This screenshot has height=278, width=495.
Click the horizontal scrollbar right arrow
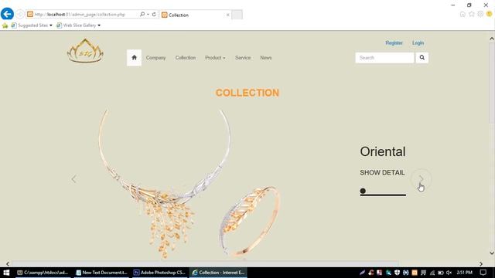(481, 264)
